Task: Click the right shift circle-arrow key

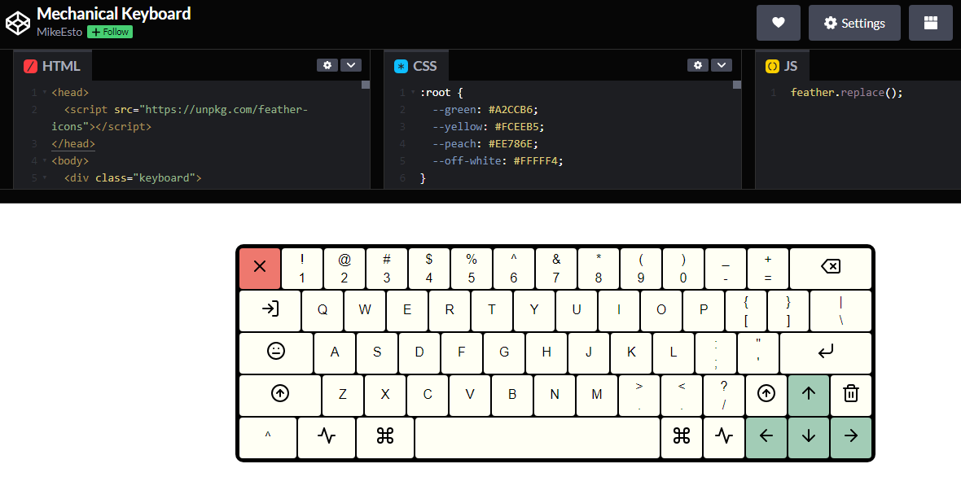Action: (x=766, y=394)
